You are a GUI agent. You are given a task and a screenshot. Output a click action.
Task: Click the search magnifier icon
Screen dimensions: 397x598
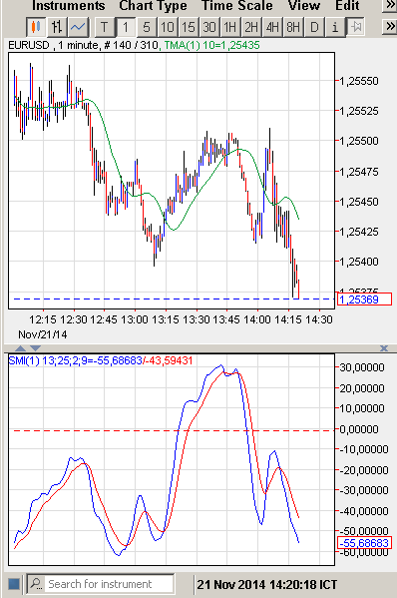(x=37, y=583)
